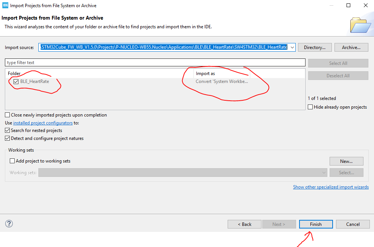Click the Next > button
The image size is (374, 247).
[279, 224]
